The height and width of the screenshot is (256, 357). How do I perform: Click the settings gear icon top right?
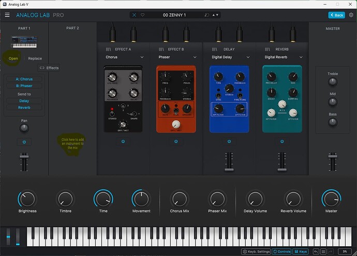coord(351,15)
